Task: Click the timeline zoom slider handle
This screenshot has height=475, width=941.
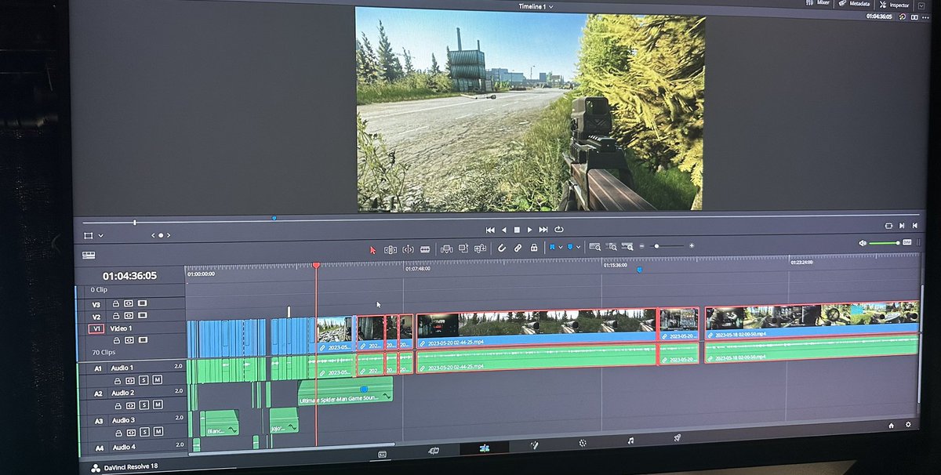Action: [657, 246]
